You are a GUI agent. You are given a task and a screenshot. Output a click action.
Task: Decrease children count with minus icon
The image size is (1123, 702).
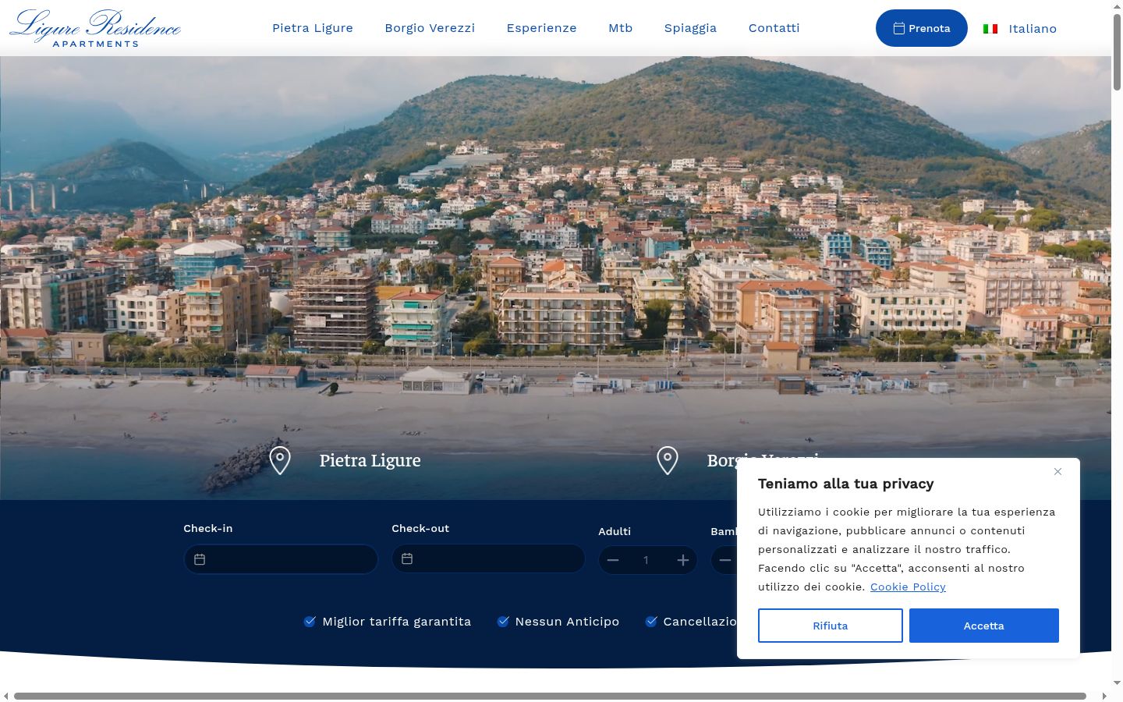click(725, 560)
